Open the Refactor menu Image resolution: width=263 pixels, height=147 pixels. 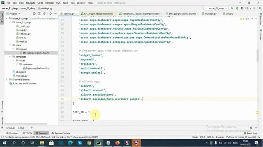click(x=49, y=3)
